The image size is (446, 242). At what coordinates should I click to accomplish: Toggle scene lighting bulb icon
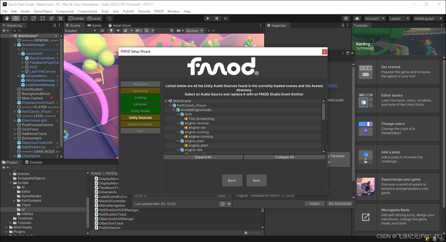(111, 31)
